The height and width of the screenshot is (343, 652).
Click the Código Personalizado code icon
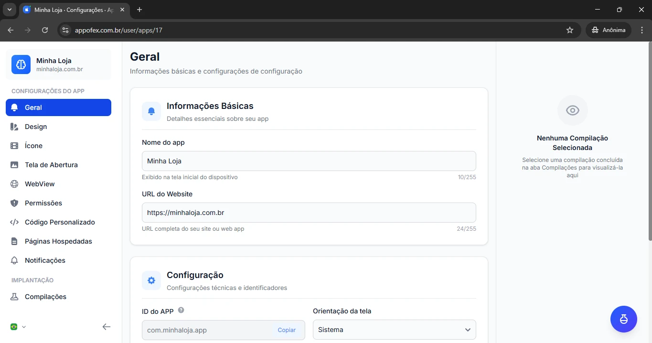pos(14,222)
